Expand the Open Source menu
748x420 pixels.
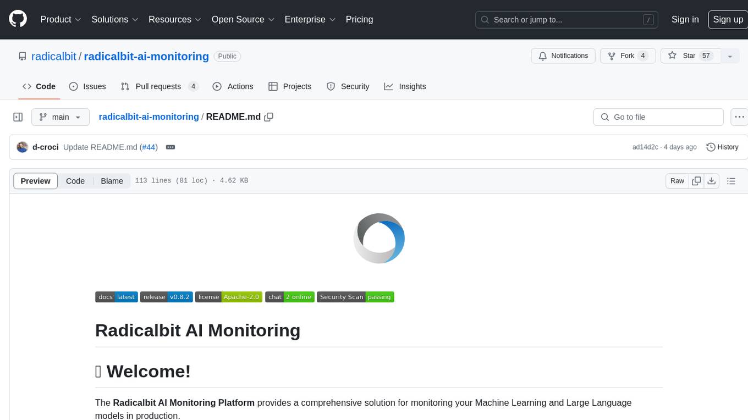[x=243, y=19]
